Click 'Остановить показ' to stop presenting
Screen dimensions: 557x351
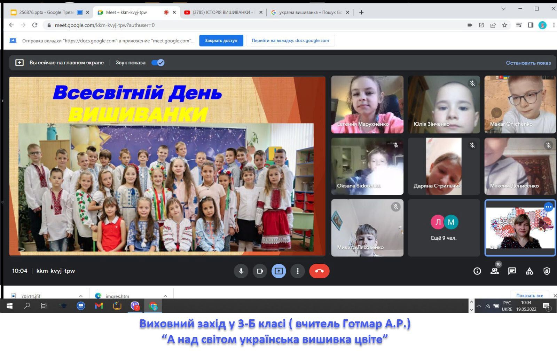click(528, 63)
